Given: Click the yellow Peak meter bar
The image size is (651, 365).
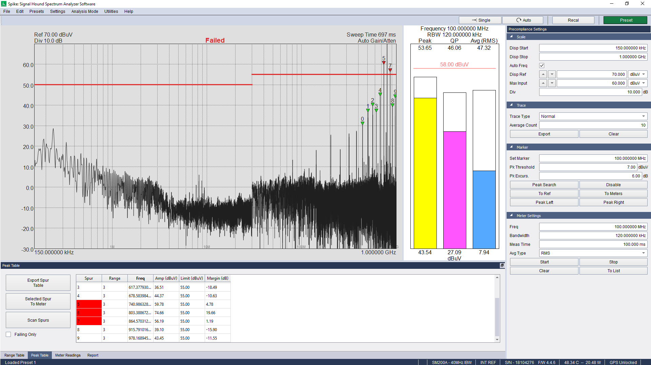Looking at the screenshot, I should coord(425,173).
